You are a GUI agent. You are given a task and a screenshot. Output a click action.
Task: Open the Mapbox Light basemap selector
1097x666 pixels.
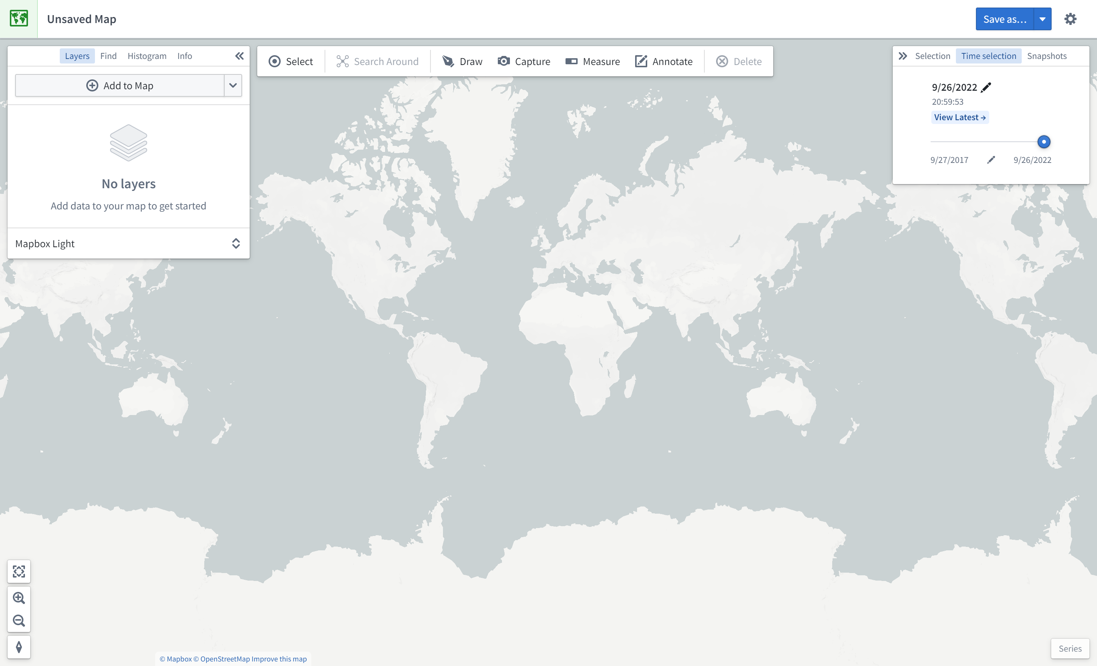click(128, 243)
